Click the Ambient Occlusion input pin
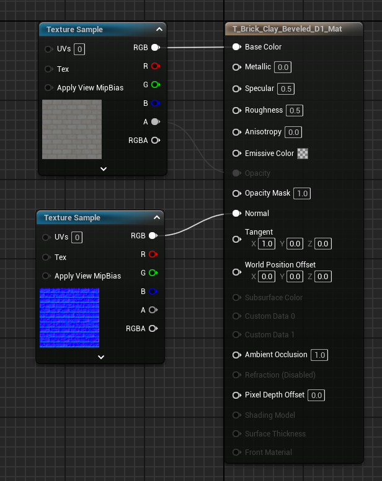 point(237,355)
